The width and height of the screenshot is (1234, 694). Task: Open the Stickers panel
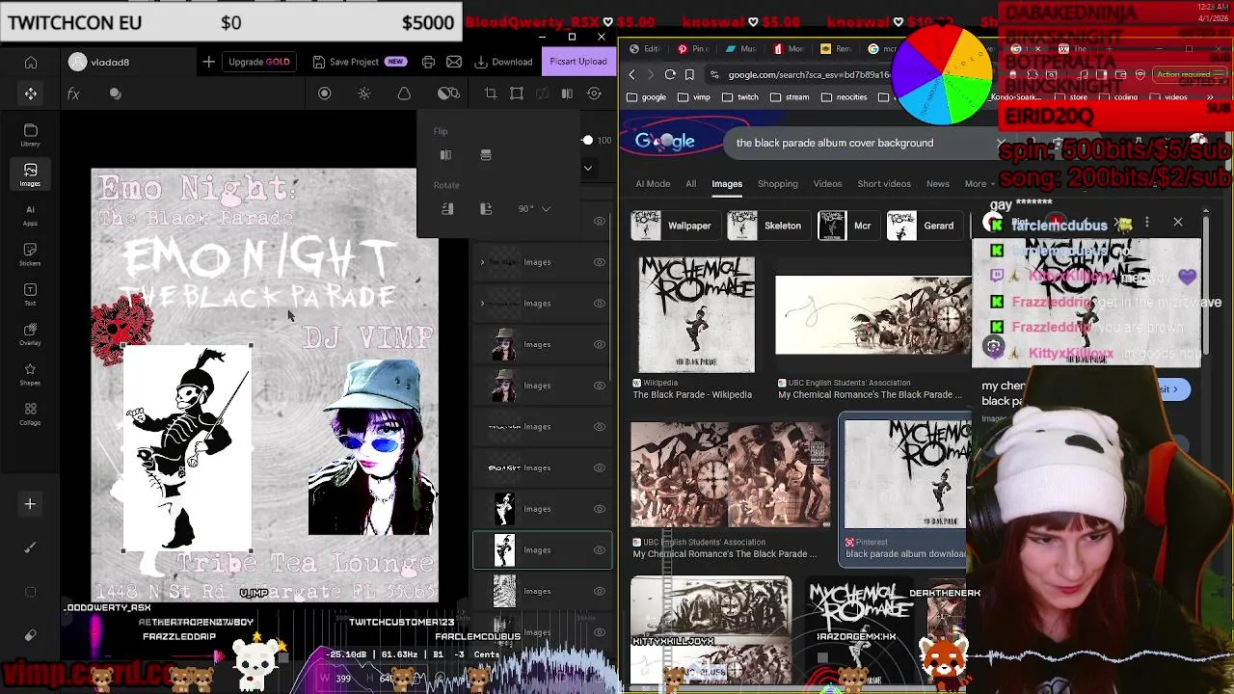point(31,254)
